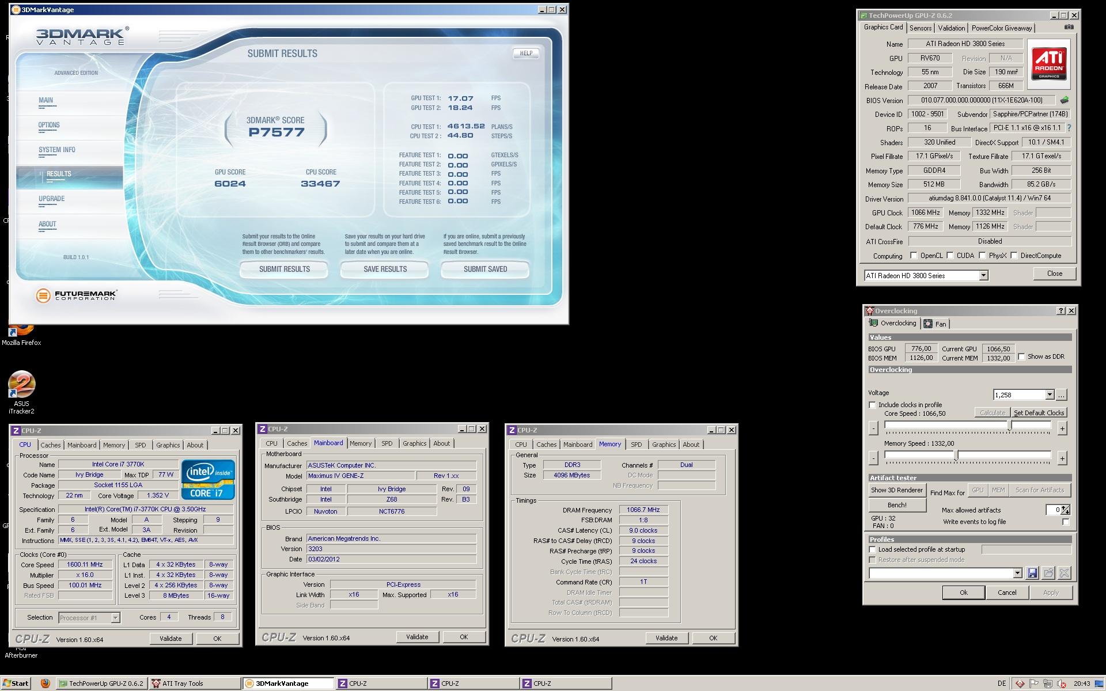Switch to the GPU-Z Sensors tab
Screen dimensions: 1106x691
pyautogui.click(x=921, y=28)
